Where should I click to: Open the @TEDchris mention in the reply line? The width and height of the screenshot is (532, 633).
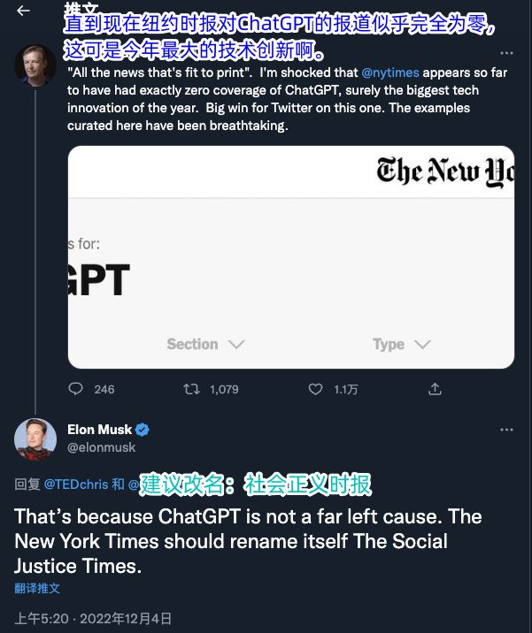(76, 484)
